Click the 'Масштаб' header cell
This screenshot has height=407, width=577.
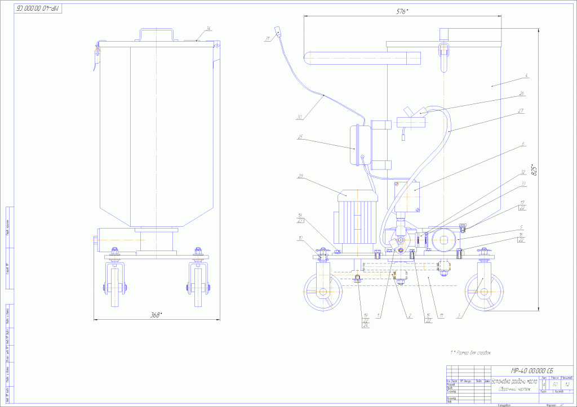coord(567,378)
